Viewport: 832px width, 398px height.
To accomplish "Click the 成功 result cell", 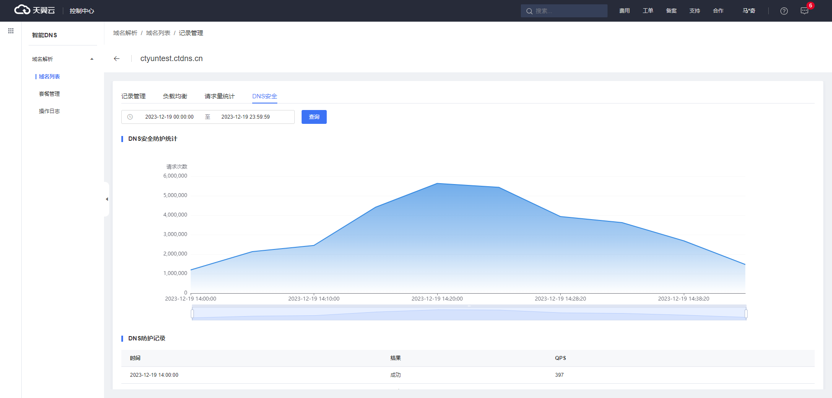I will coord(396,375).
